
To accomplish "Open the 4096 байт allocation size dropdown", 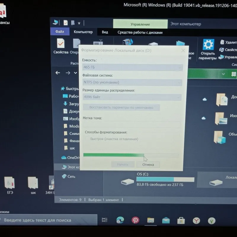I will (132, 97).
